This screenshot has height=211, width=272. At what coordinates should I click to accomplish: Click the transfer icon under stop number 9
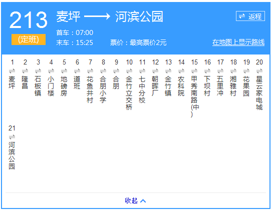[x=116, y=71]
